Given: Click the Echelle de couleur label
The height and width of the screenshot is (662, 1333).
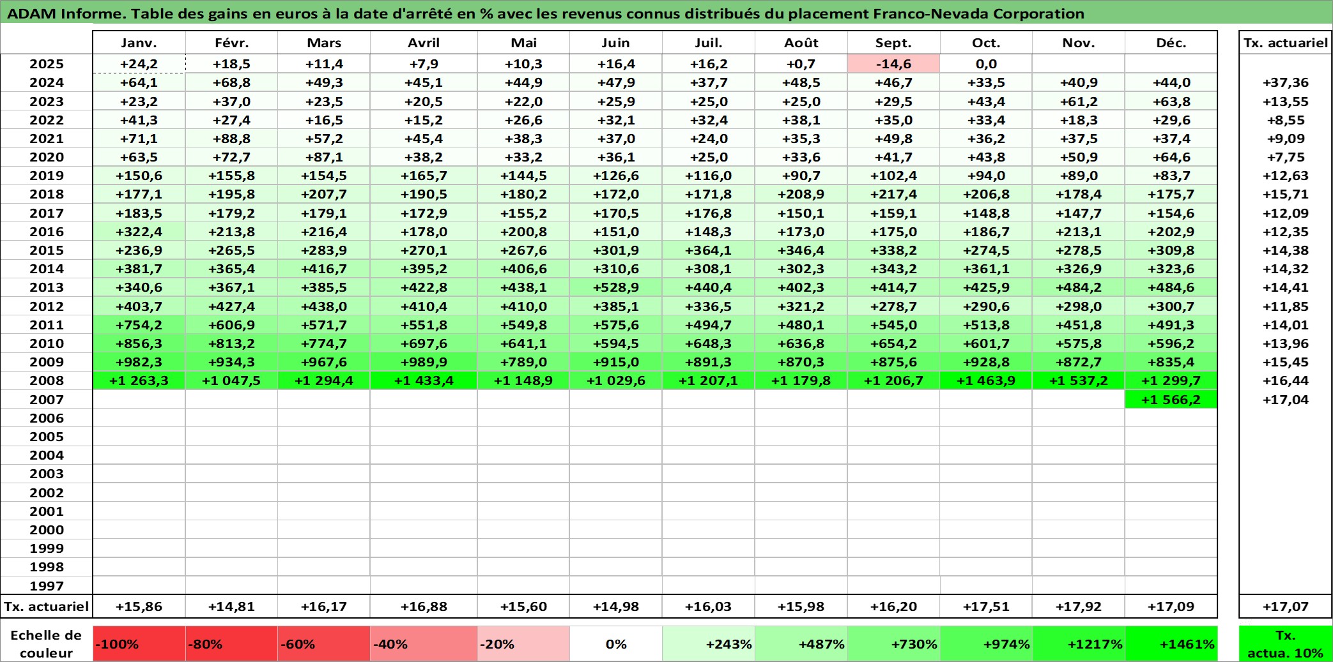Looking at the screenshot, I should pos(47,643).
